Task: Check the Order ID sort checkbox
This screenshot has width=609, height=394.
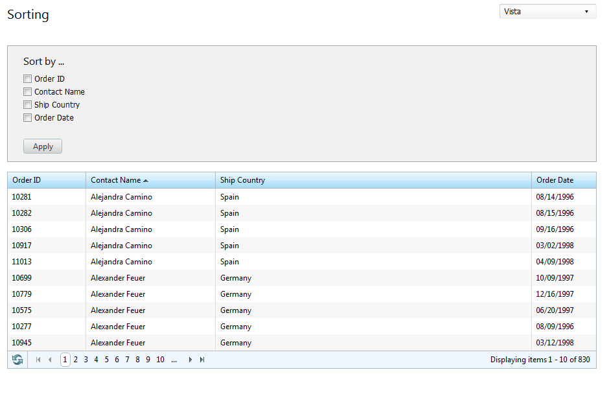Action: coord(28,79)
